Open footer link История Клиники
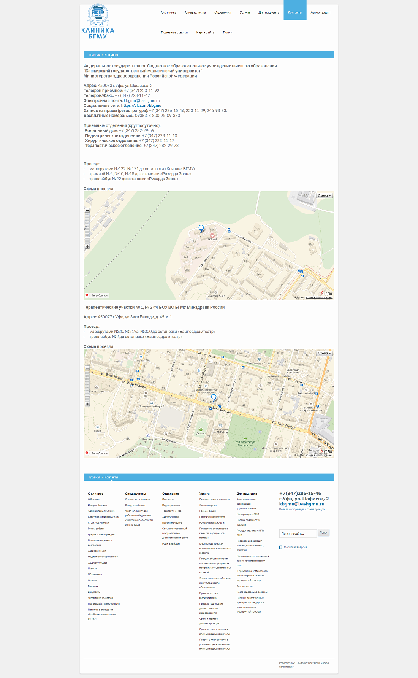This screenshot has width=418, height=678. tap(97, 505)
